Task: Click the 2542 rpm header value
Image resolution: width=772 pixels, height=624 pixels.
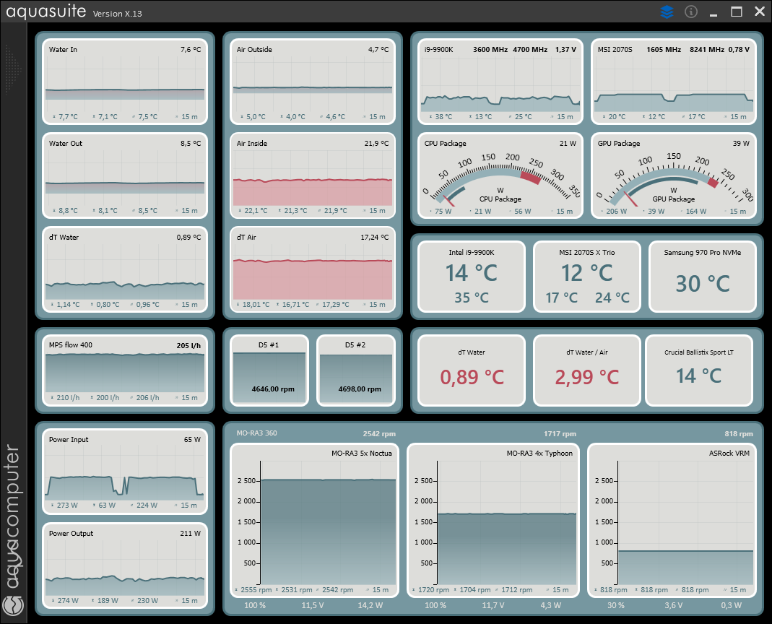Action: tap(379, 434)
